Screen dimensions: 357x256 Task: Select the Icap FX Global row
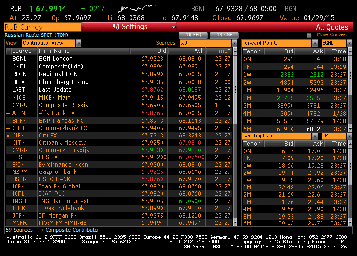point(119,187)
